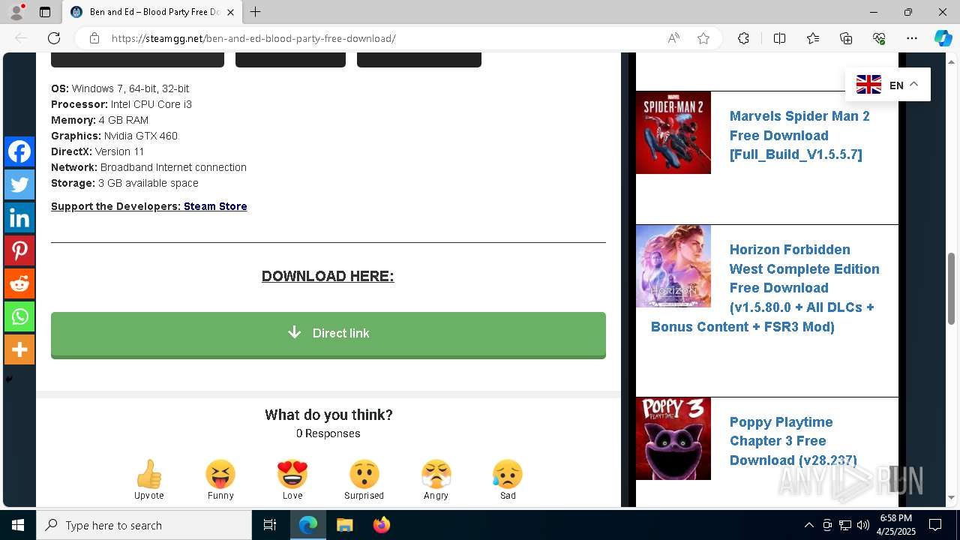Image resolution: width=960 pixels, height=540 pixels.
Task: Click the green Direct link button
Action: (328, 334)
